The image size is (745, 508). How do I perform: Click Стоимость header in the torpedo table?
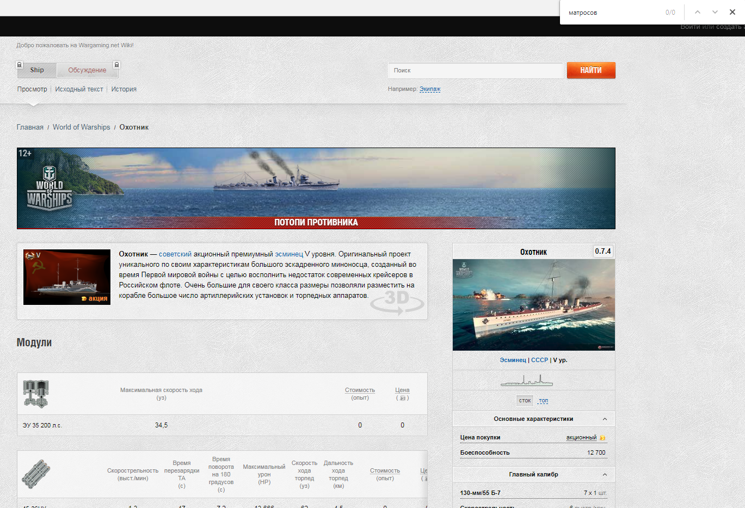(x=385, y=470)
